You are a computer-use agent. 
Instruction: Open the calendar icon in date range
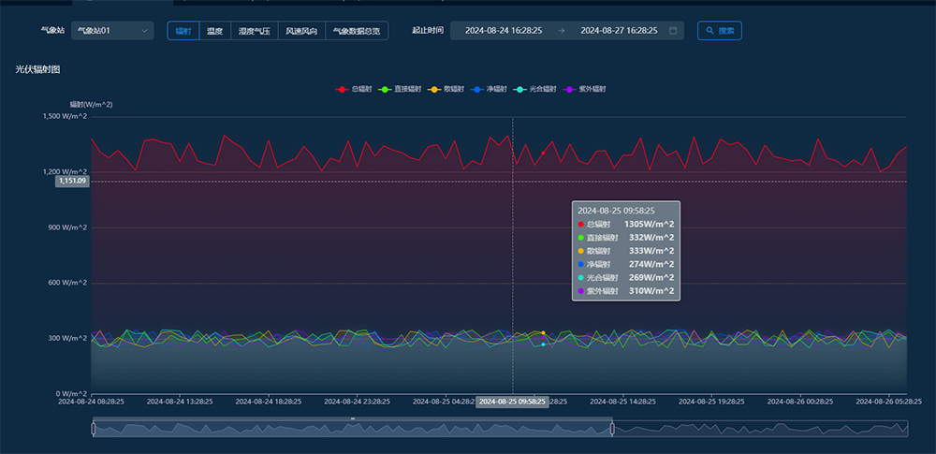[673, 31]
